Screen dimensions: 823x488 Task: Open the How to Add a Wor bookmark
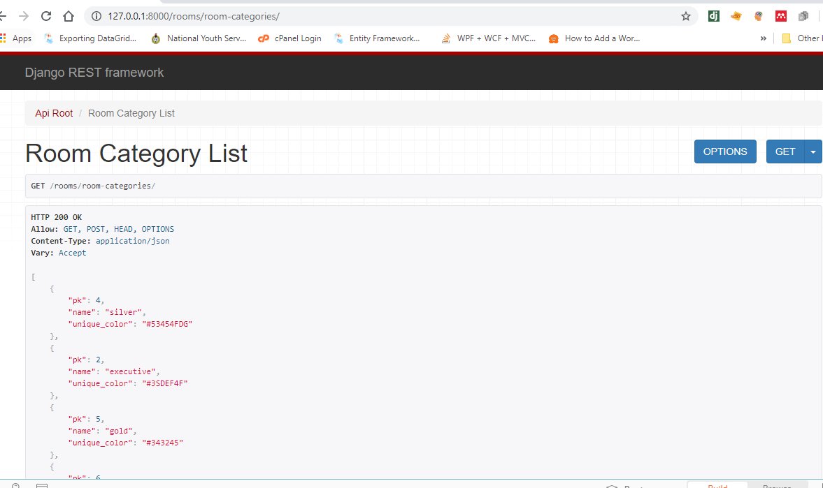[594, 38]
